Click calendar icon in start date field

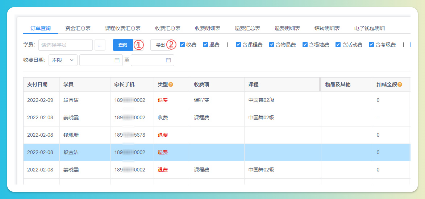tap(117, 60)
